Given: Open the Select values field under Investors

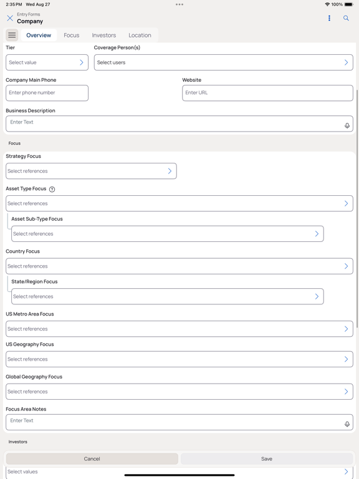Looking at the screenshot, I should click(179, 472).
